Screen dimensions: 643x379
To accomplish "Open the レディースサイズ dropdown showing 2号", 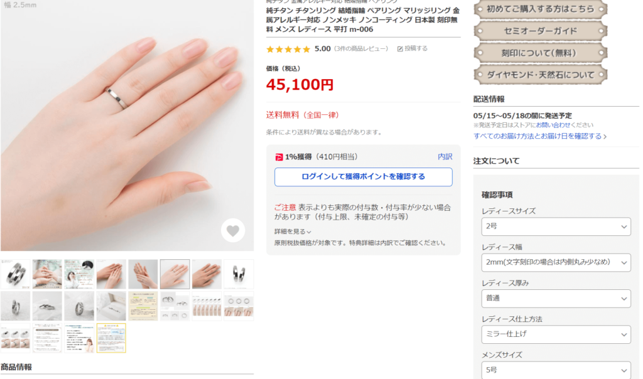I will 556,227.
